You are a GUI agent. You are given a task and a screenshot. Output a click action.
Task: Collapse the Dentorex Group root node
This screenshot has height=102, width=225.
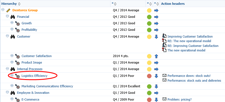pyautogui.click(x=3, y=10)
